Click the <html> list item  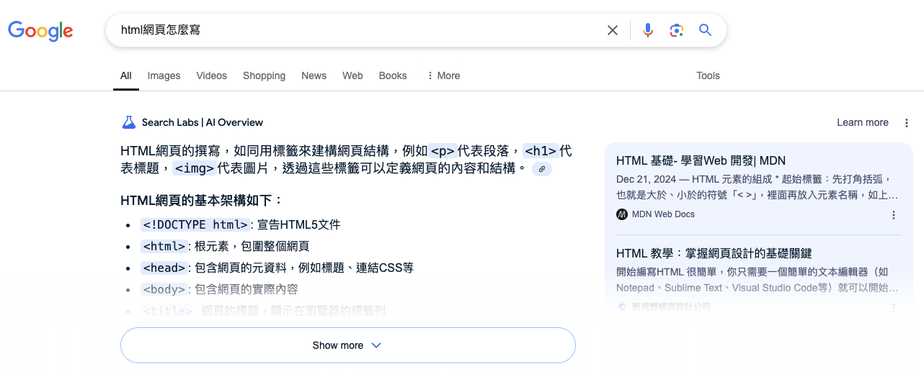click(x=225, y=246)
